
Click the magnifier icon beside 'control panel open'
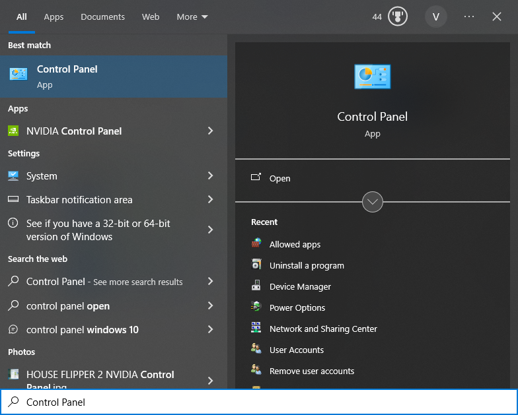point(13,305)
